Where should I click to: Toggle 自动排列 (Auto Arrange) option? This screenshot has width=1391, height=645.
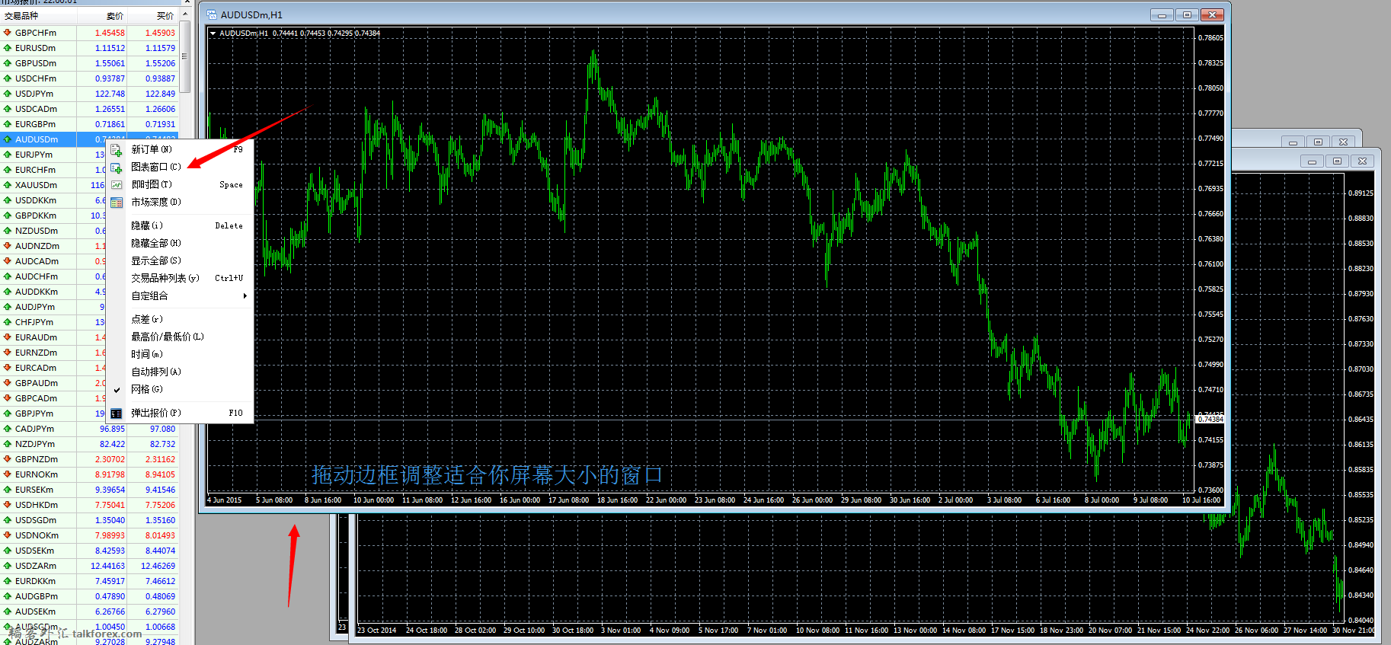coord(180,372)
